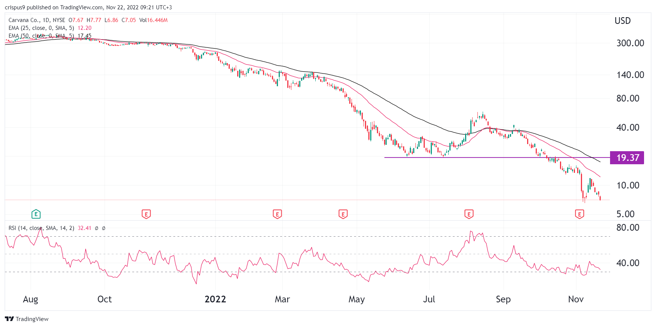This screenshot has height=327, width=656.
Task: Open the USD currency selector
Action: (x=622, y=21)
